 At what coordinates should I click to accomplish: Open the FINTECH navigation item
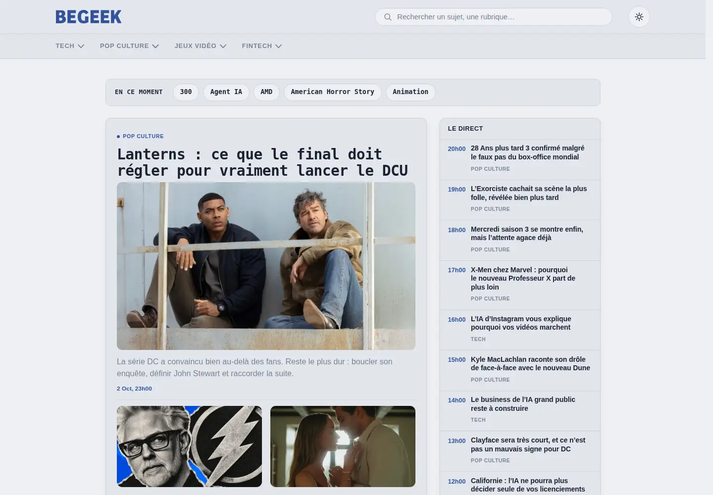coord(257,46)
